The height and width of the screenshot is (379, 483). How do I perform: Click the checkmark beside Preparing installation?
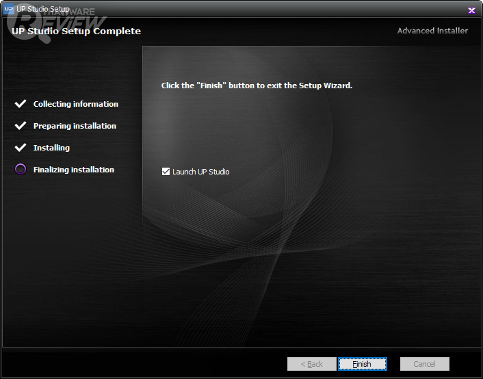click(21, 126)
